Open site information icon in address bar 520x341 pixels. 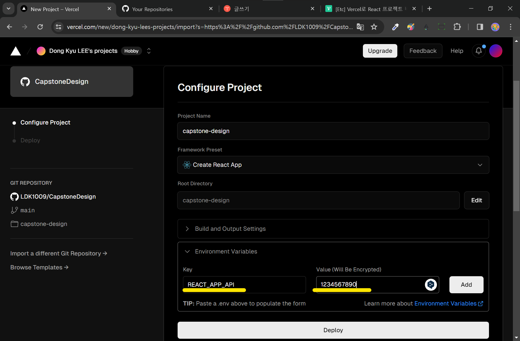click(59, 27)
